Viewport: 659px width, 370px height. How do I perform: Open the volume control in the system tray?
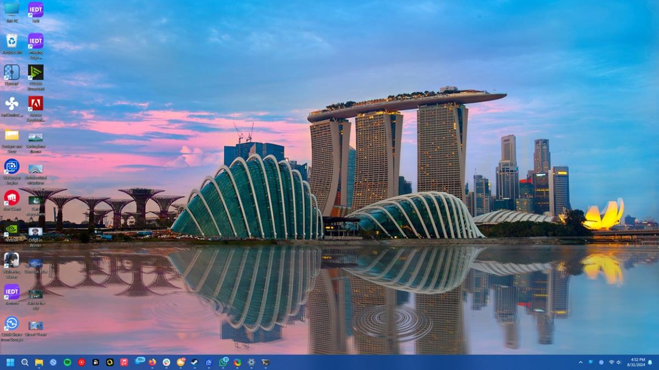618,362
